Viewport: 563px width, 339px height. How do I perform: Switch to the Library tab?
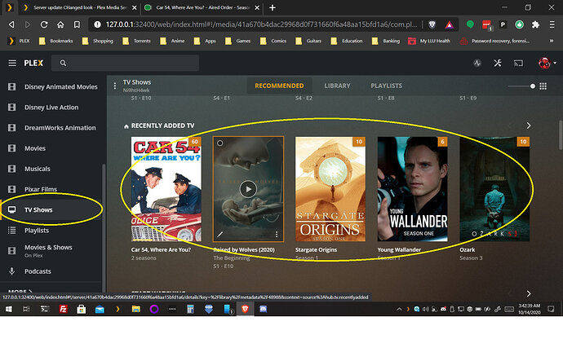[337, 86]
